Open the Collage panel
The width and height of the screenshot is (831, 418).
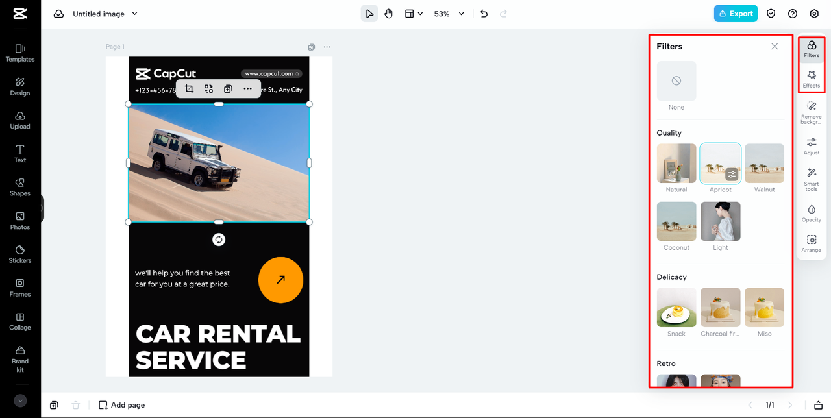tap(20, 322)
